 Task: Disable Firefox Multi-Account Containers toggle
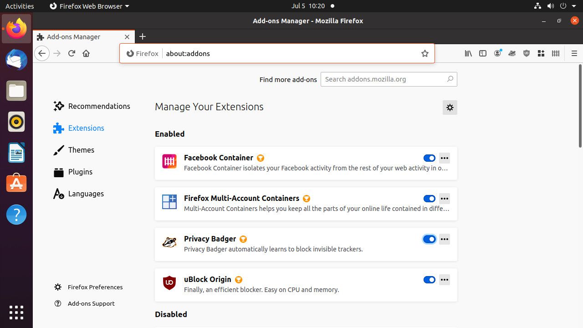pos(430,199)
